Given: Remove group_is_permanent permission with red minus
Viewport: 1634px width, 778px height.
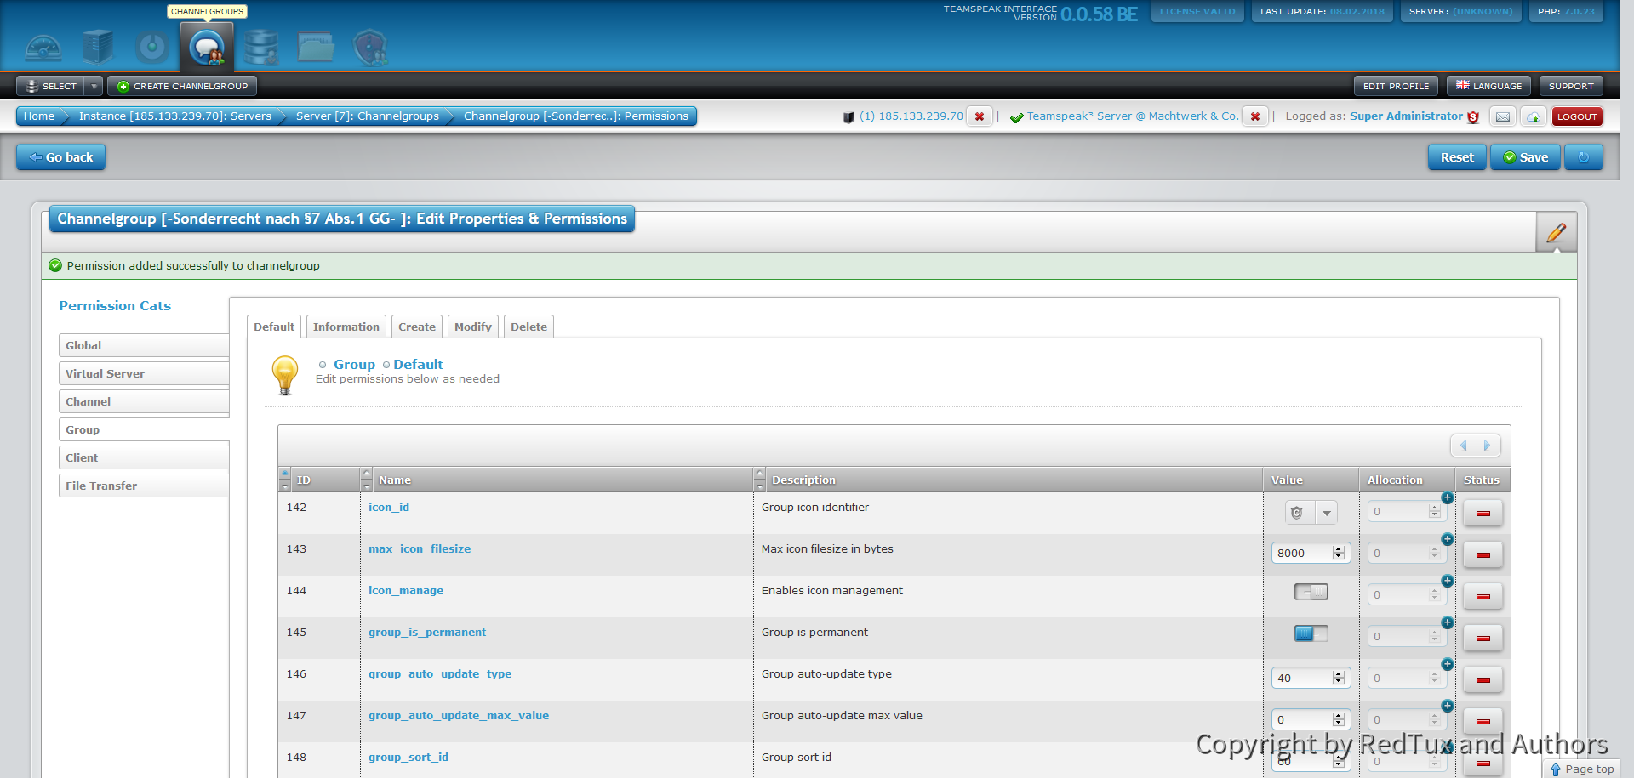Looking at the screenshot, I should pyautogui.click(x=1483, y=638).
